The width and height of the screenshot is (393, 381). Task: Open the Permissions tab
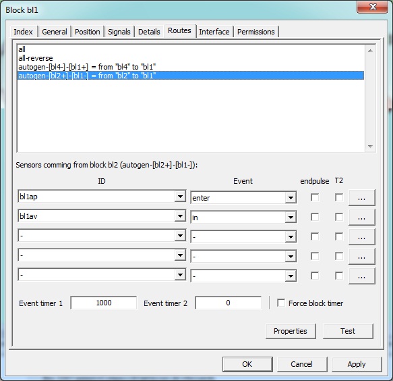256,32
